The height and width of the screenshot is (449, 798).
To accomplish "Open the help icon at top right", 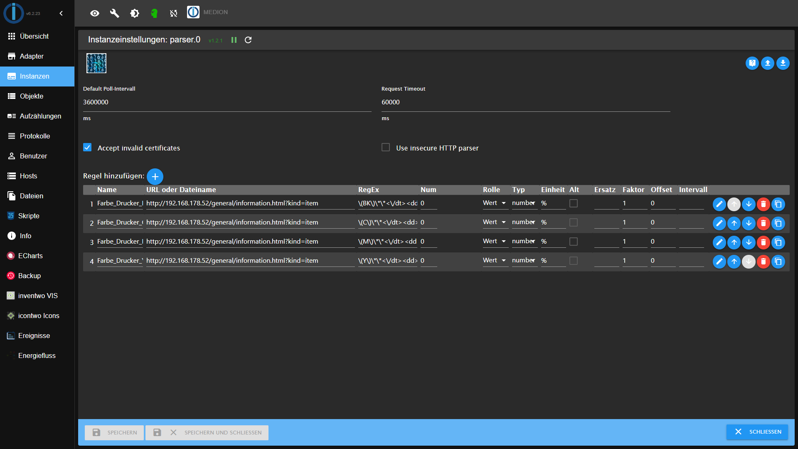I will [x=752, y=63].
